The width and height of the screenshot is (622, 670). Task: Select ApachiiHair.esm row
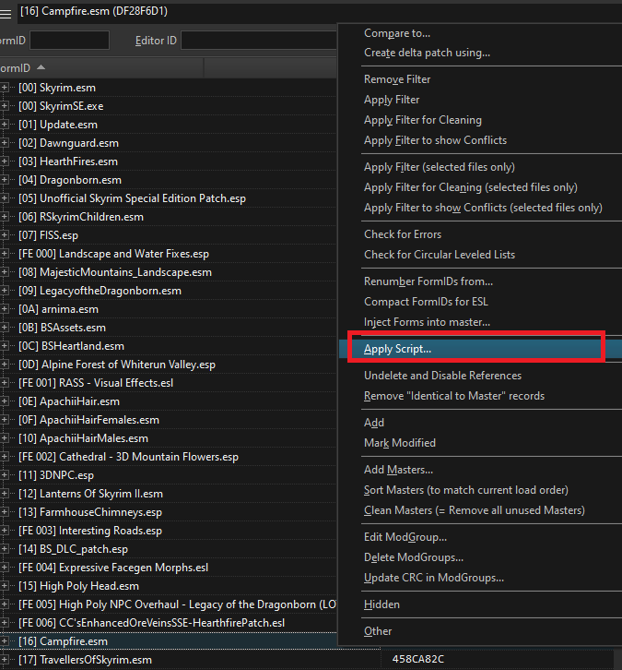point(69,401)
